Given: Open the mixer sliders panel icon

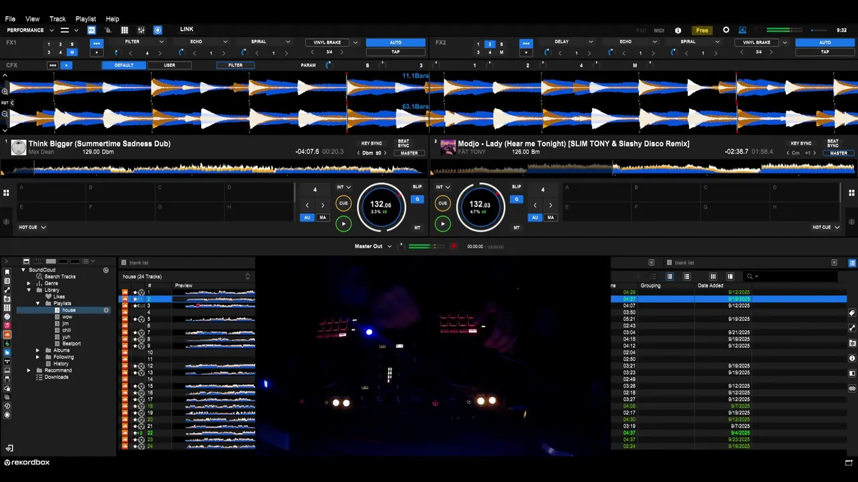Looking at the screenshot, I should coord(141,30).
